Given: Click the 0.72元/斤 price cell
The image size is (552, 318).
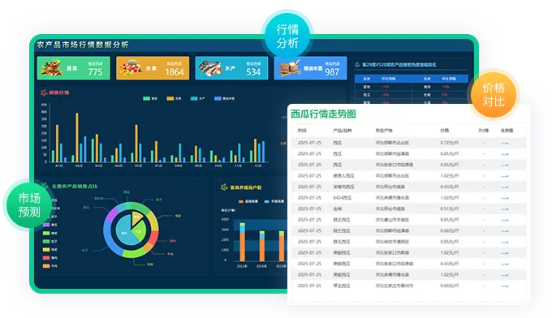Looking at the screenshot, I should 449,143.
